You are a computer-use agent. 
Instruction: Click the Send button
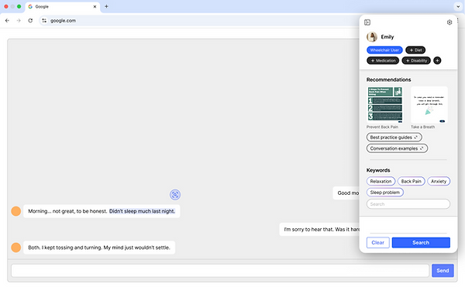pyautogui.click(x=443, y=270)
